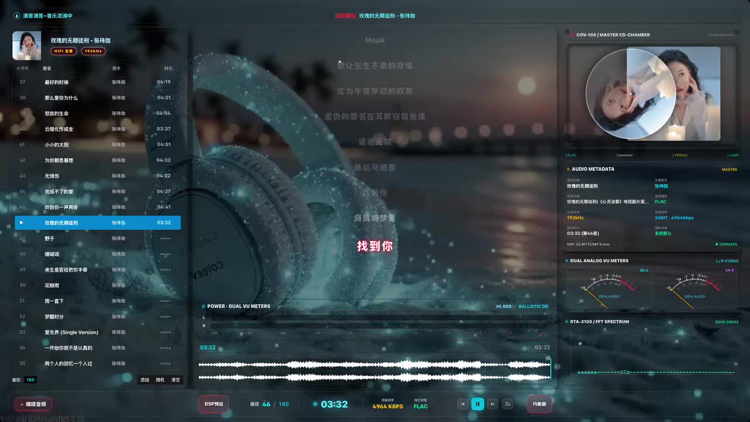Image resolution: width=750 pixels, height=422 pixels.
Task: Skip to the previous track
Action: click(x=462, y=404)
